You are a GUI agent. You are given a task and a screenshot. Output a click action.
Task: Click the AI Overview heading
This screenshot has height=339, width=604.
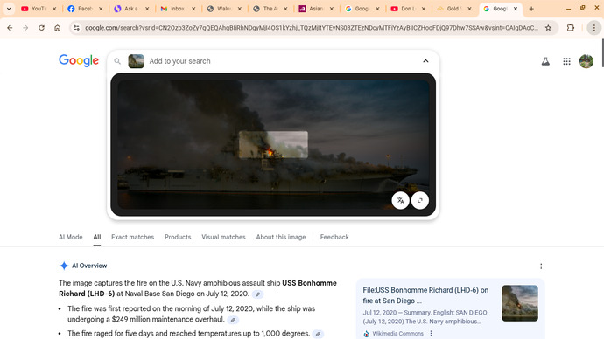click(x=89, y=266)
